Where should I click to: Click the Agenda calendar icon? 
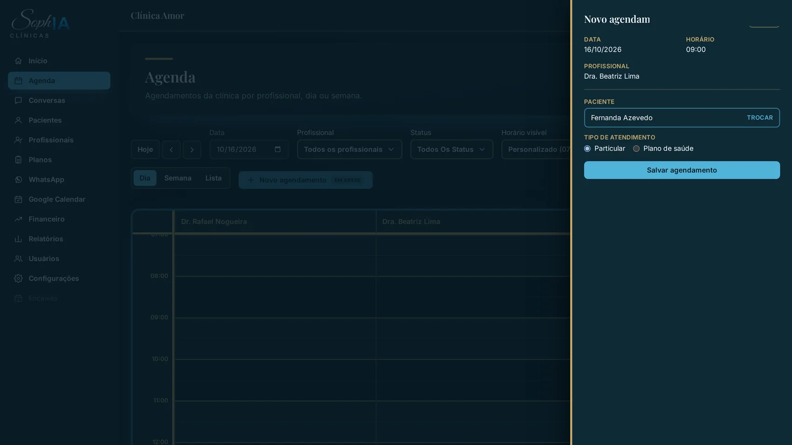pyautogui.click(x=18, y=81)
